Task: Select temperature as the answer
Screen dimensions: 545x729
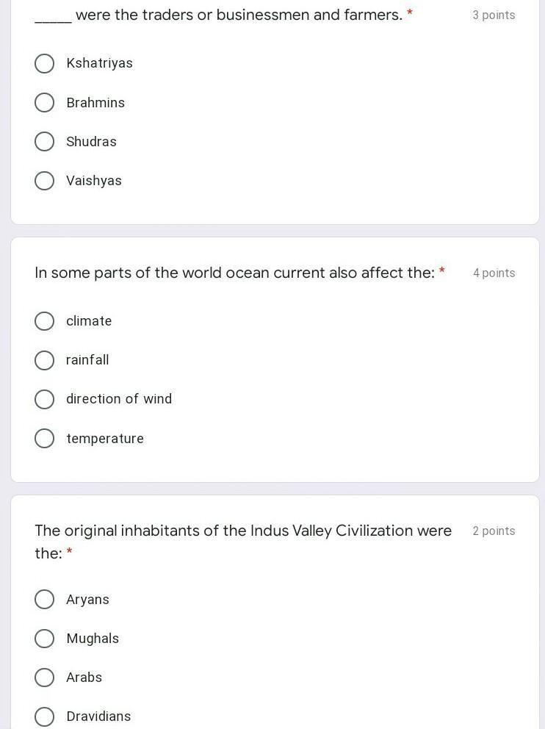Action: tap(44, 439)
